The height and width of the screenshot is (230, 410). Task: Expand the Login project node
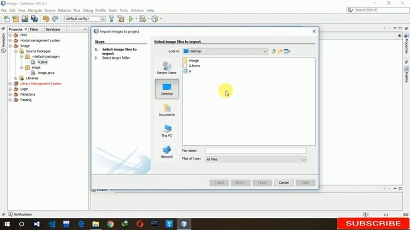pyautogui.click(x=10, y=89)
